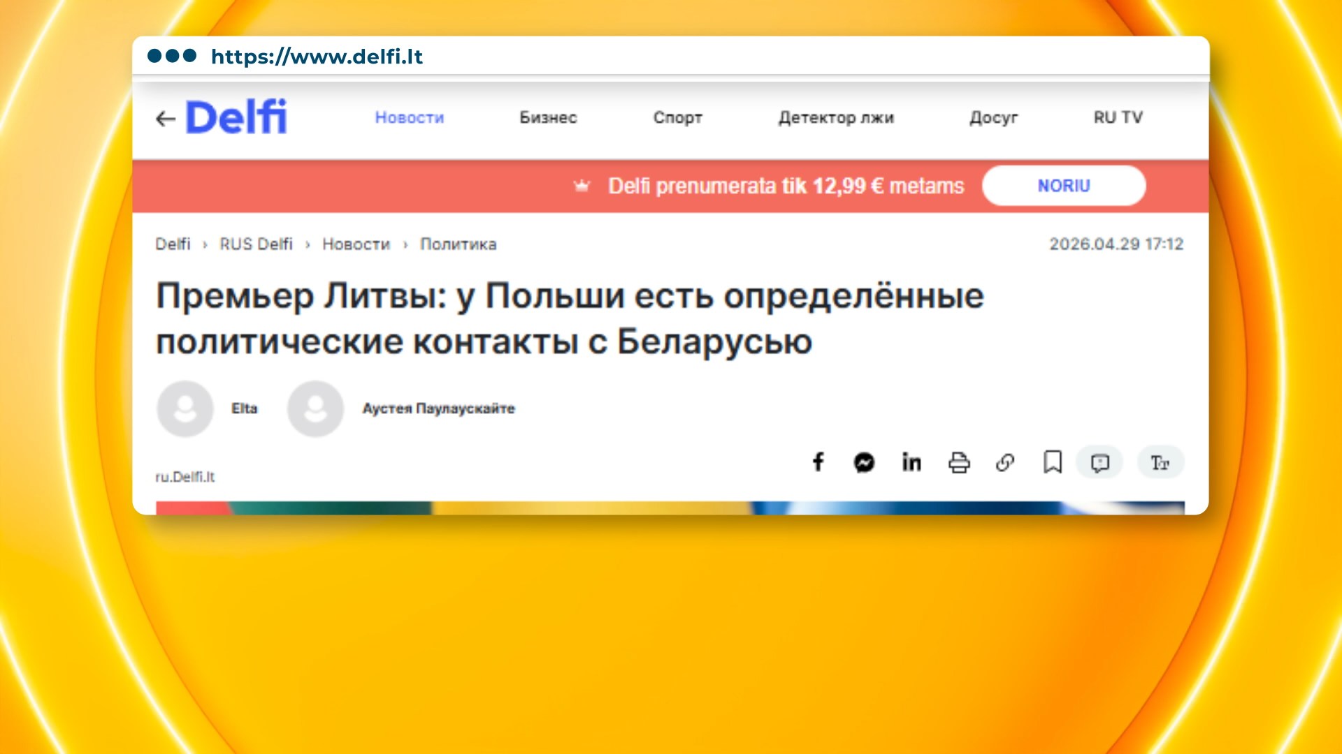Follow the RUS Delfi breadcrumb link
This screenshot has width=1342, height=754.
point(256,244)
